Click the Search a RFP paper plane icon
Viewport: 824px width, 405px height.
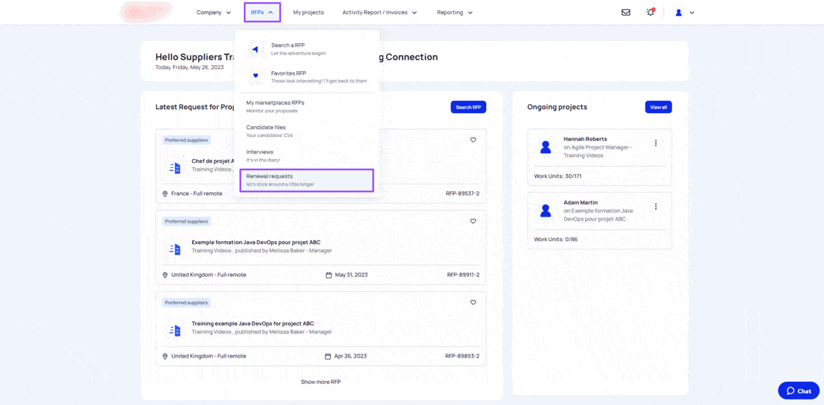tap(255, 49)
